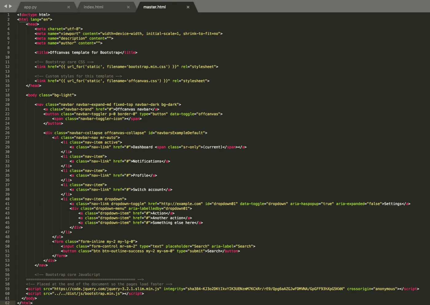Image resolution: width=430 pixels, height=305 pixels.
Task: Click line number 62 in the gutter
Action: 7,303
